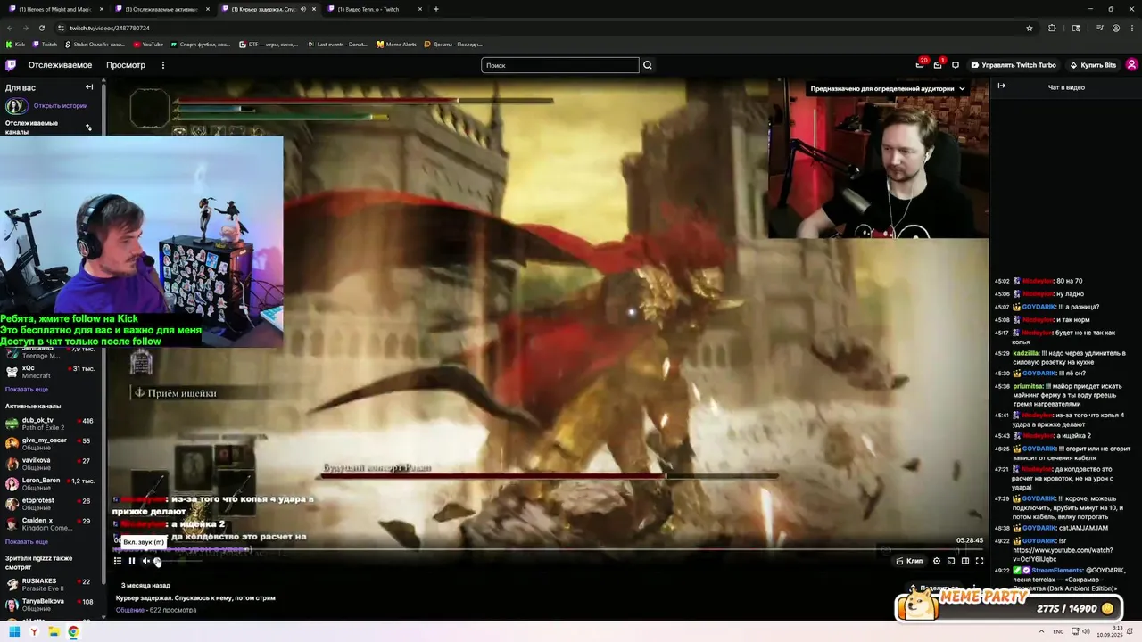Open the Last events - Donat bookmark
Screen dimensions: 1142x642
[x=337, y=44]
